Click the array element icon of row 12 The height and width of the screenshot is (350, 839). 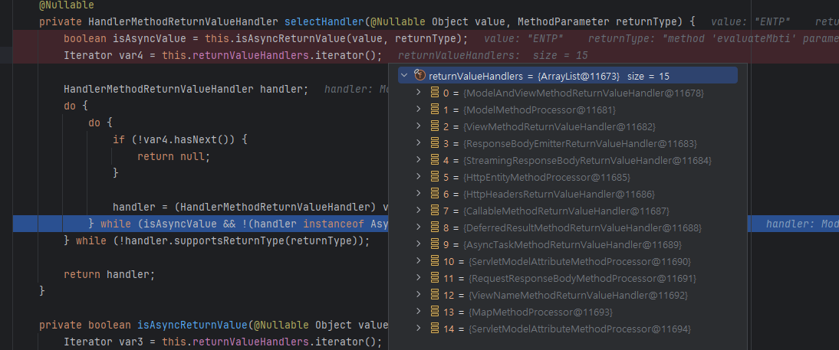(435, 295)
